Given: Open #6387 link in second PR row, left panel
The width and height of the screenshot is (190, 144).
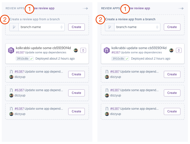Looking at the screenshot, I should (x=19, y=90).
